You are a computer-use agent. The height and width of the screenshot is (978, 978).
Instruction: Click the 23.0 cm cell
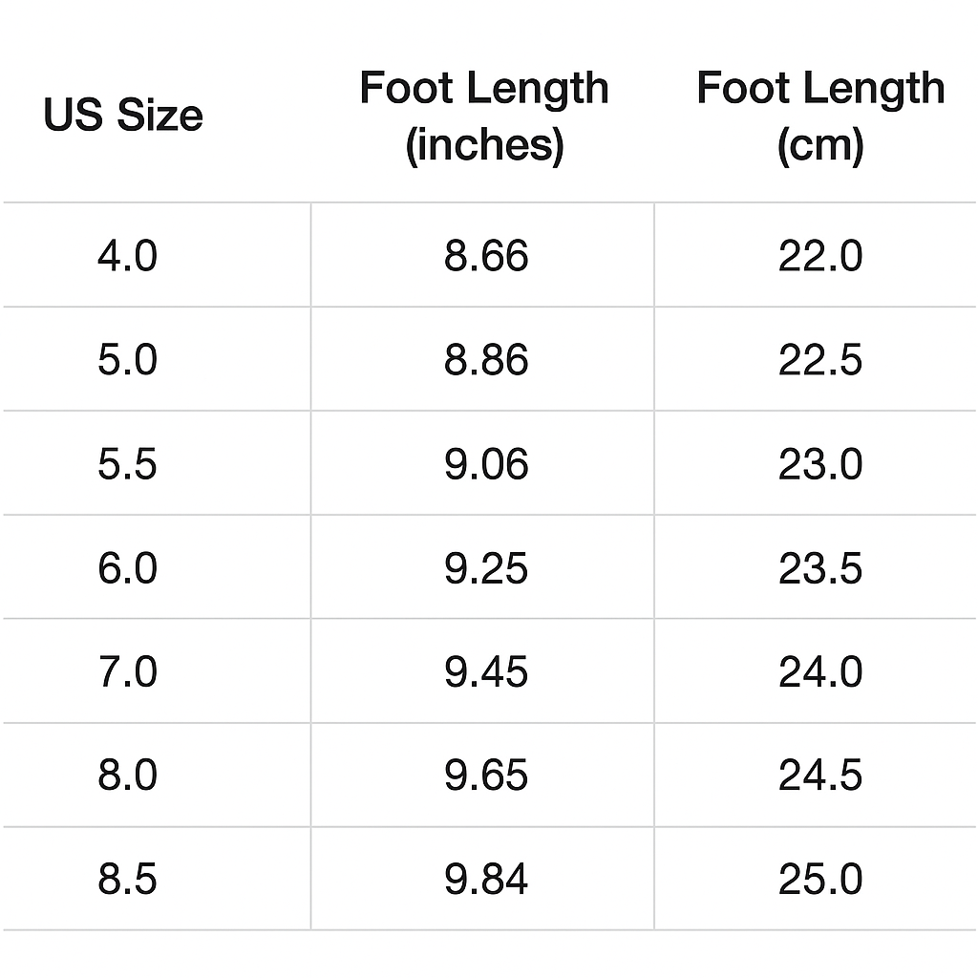pos(819,464)
